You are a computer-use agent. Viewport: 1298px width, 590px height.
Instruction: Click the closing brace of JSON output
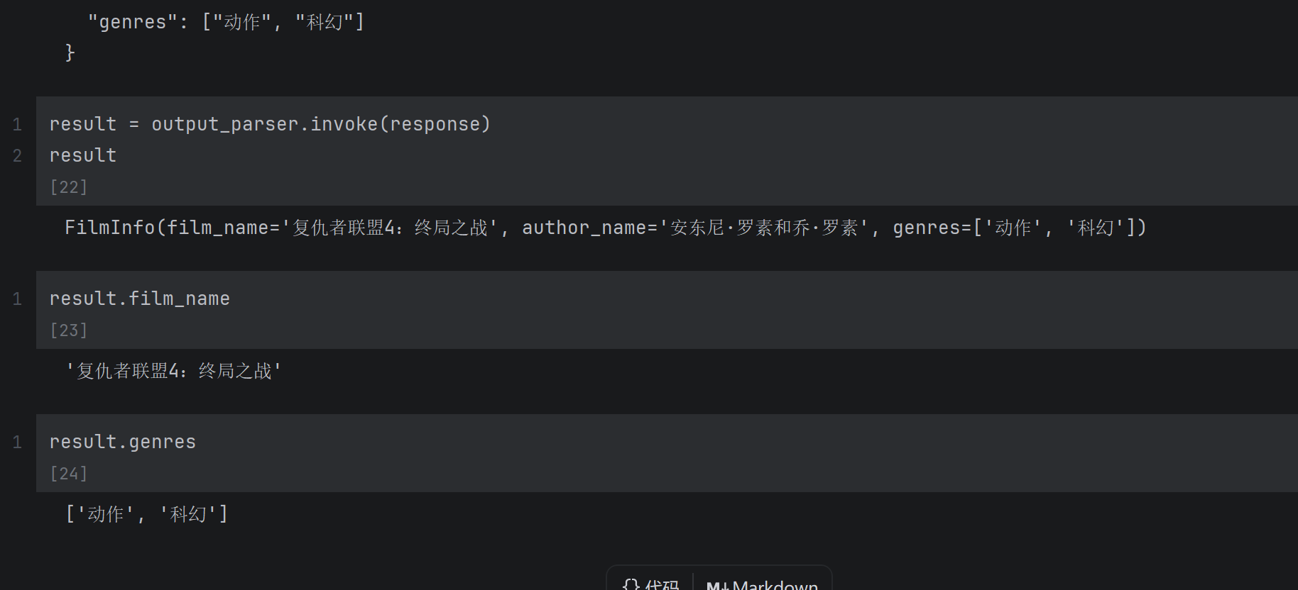point(70,52)
